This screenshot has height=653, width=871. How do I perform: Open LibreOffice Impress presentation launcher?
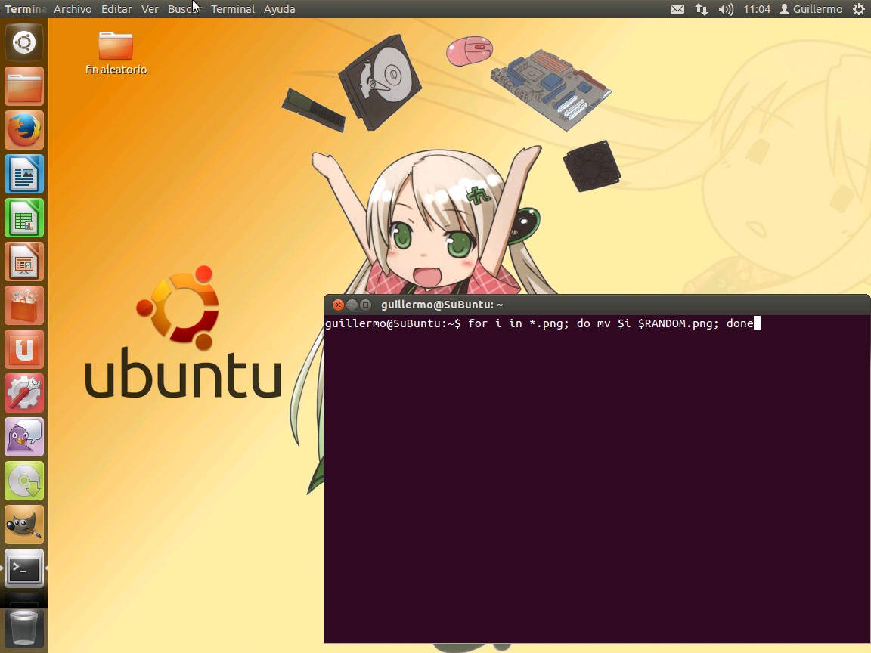pos(24,262)
